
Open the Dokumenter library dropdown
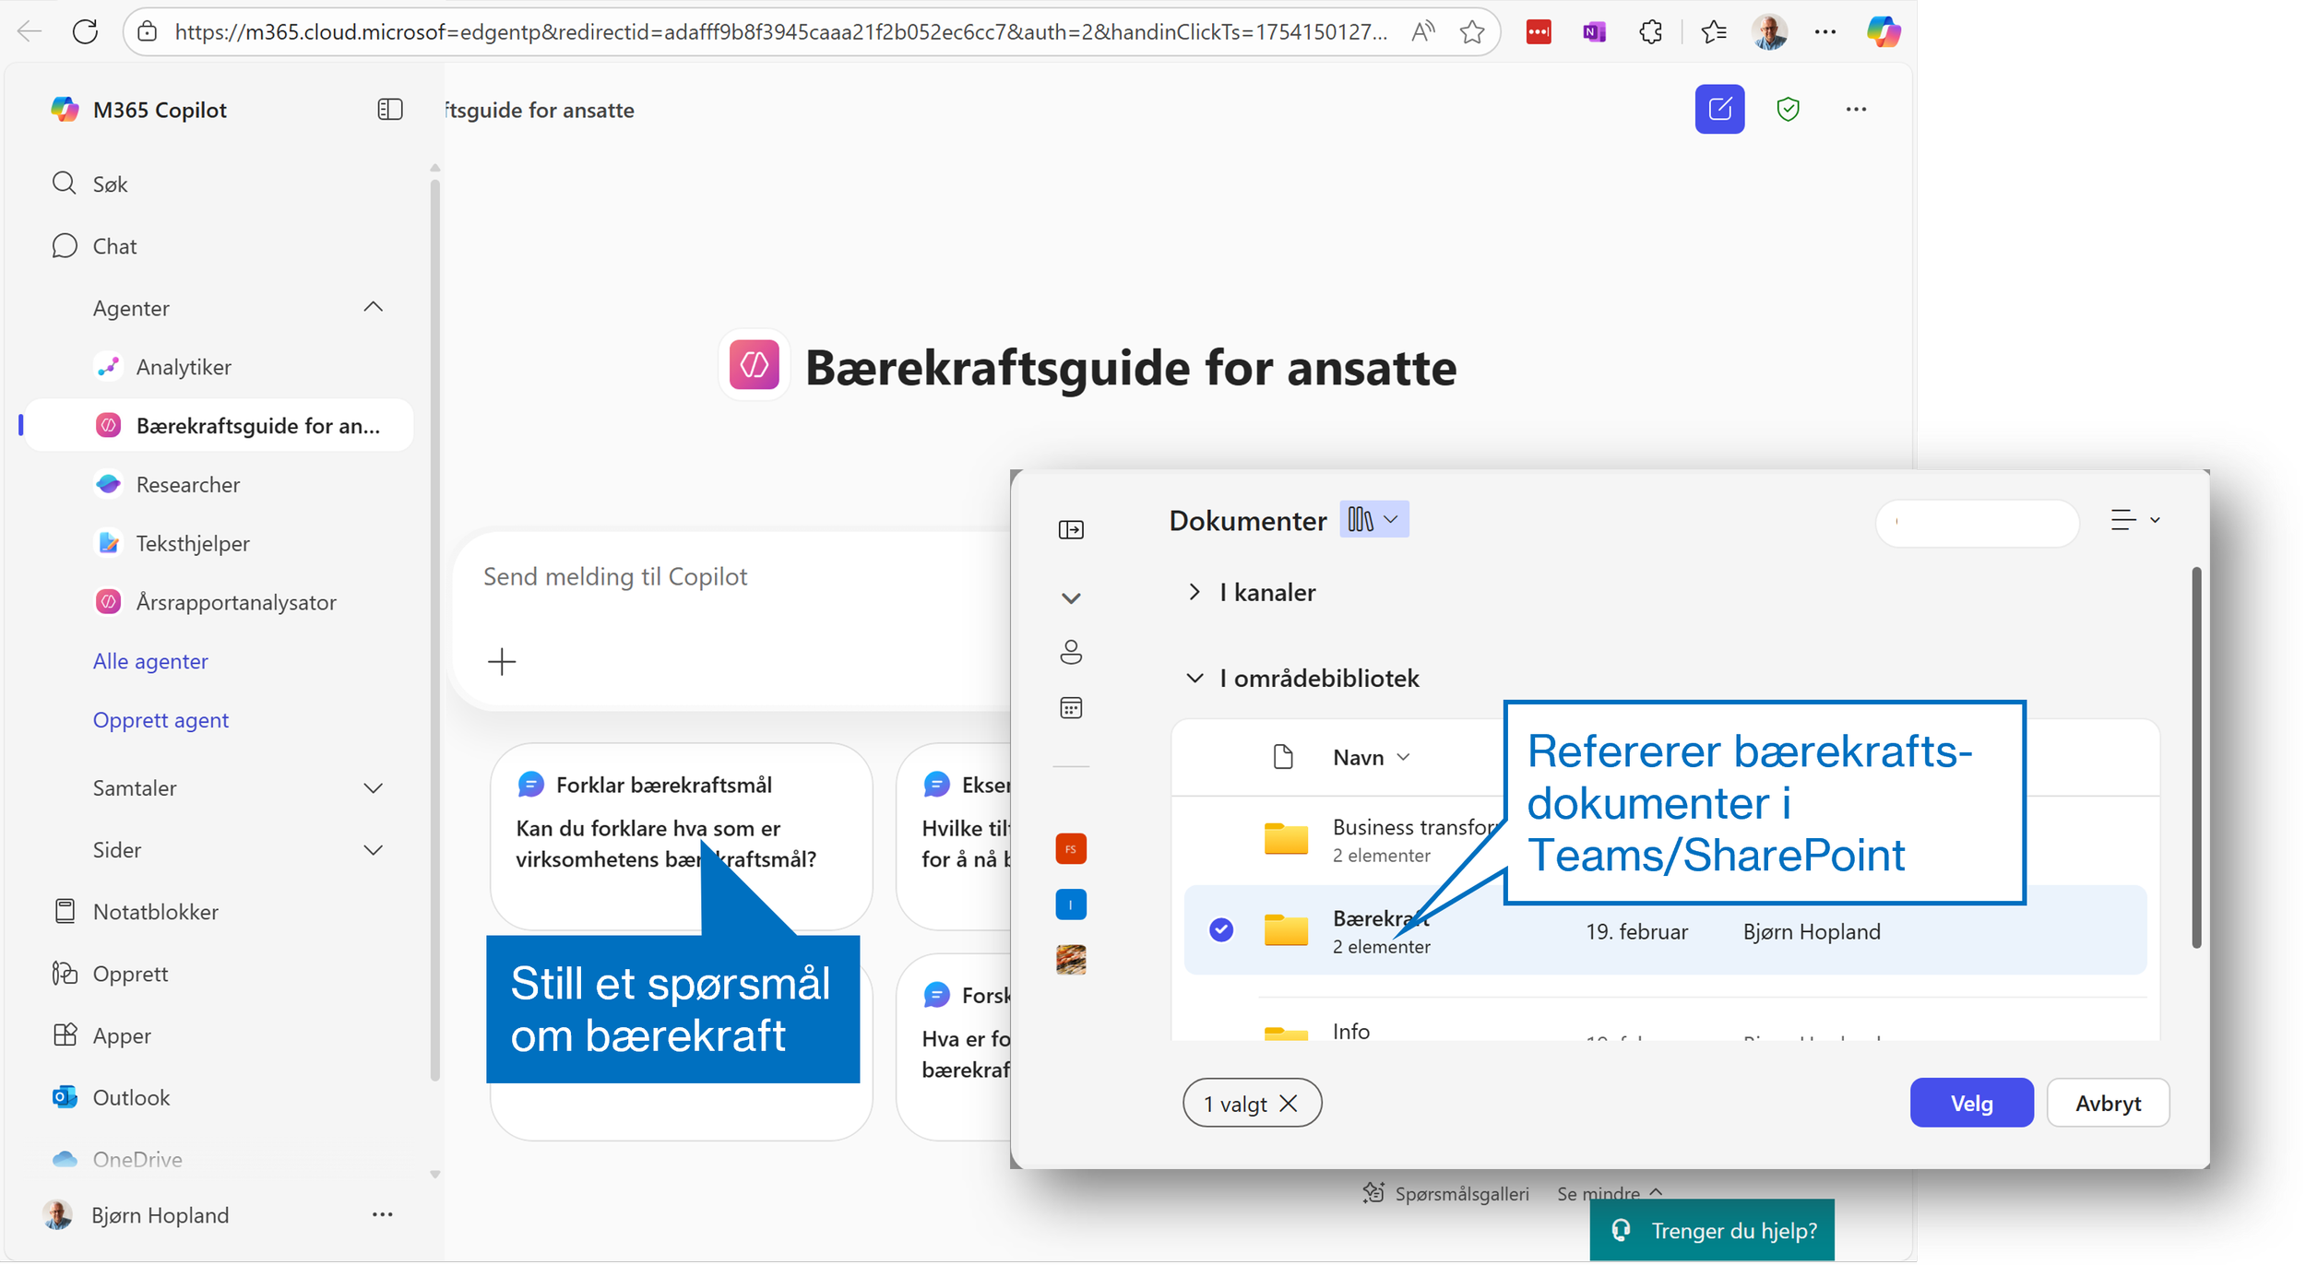pyautogui.click(x=1373, y=520)
